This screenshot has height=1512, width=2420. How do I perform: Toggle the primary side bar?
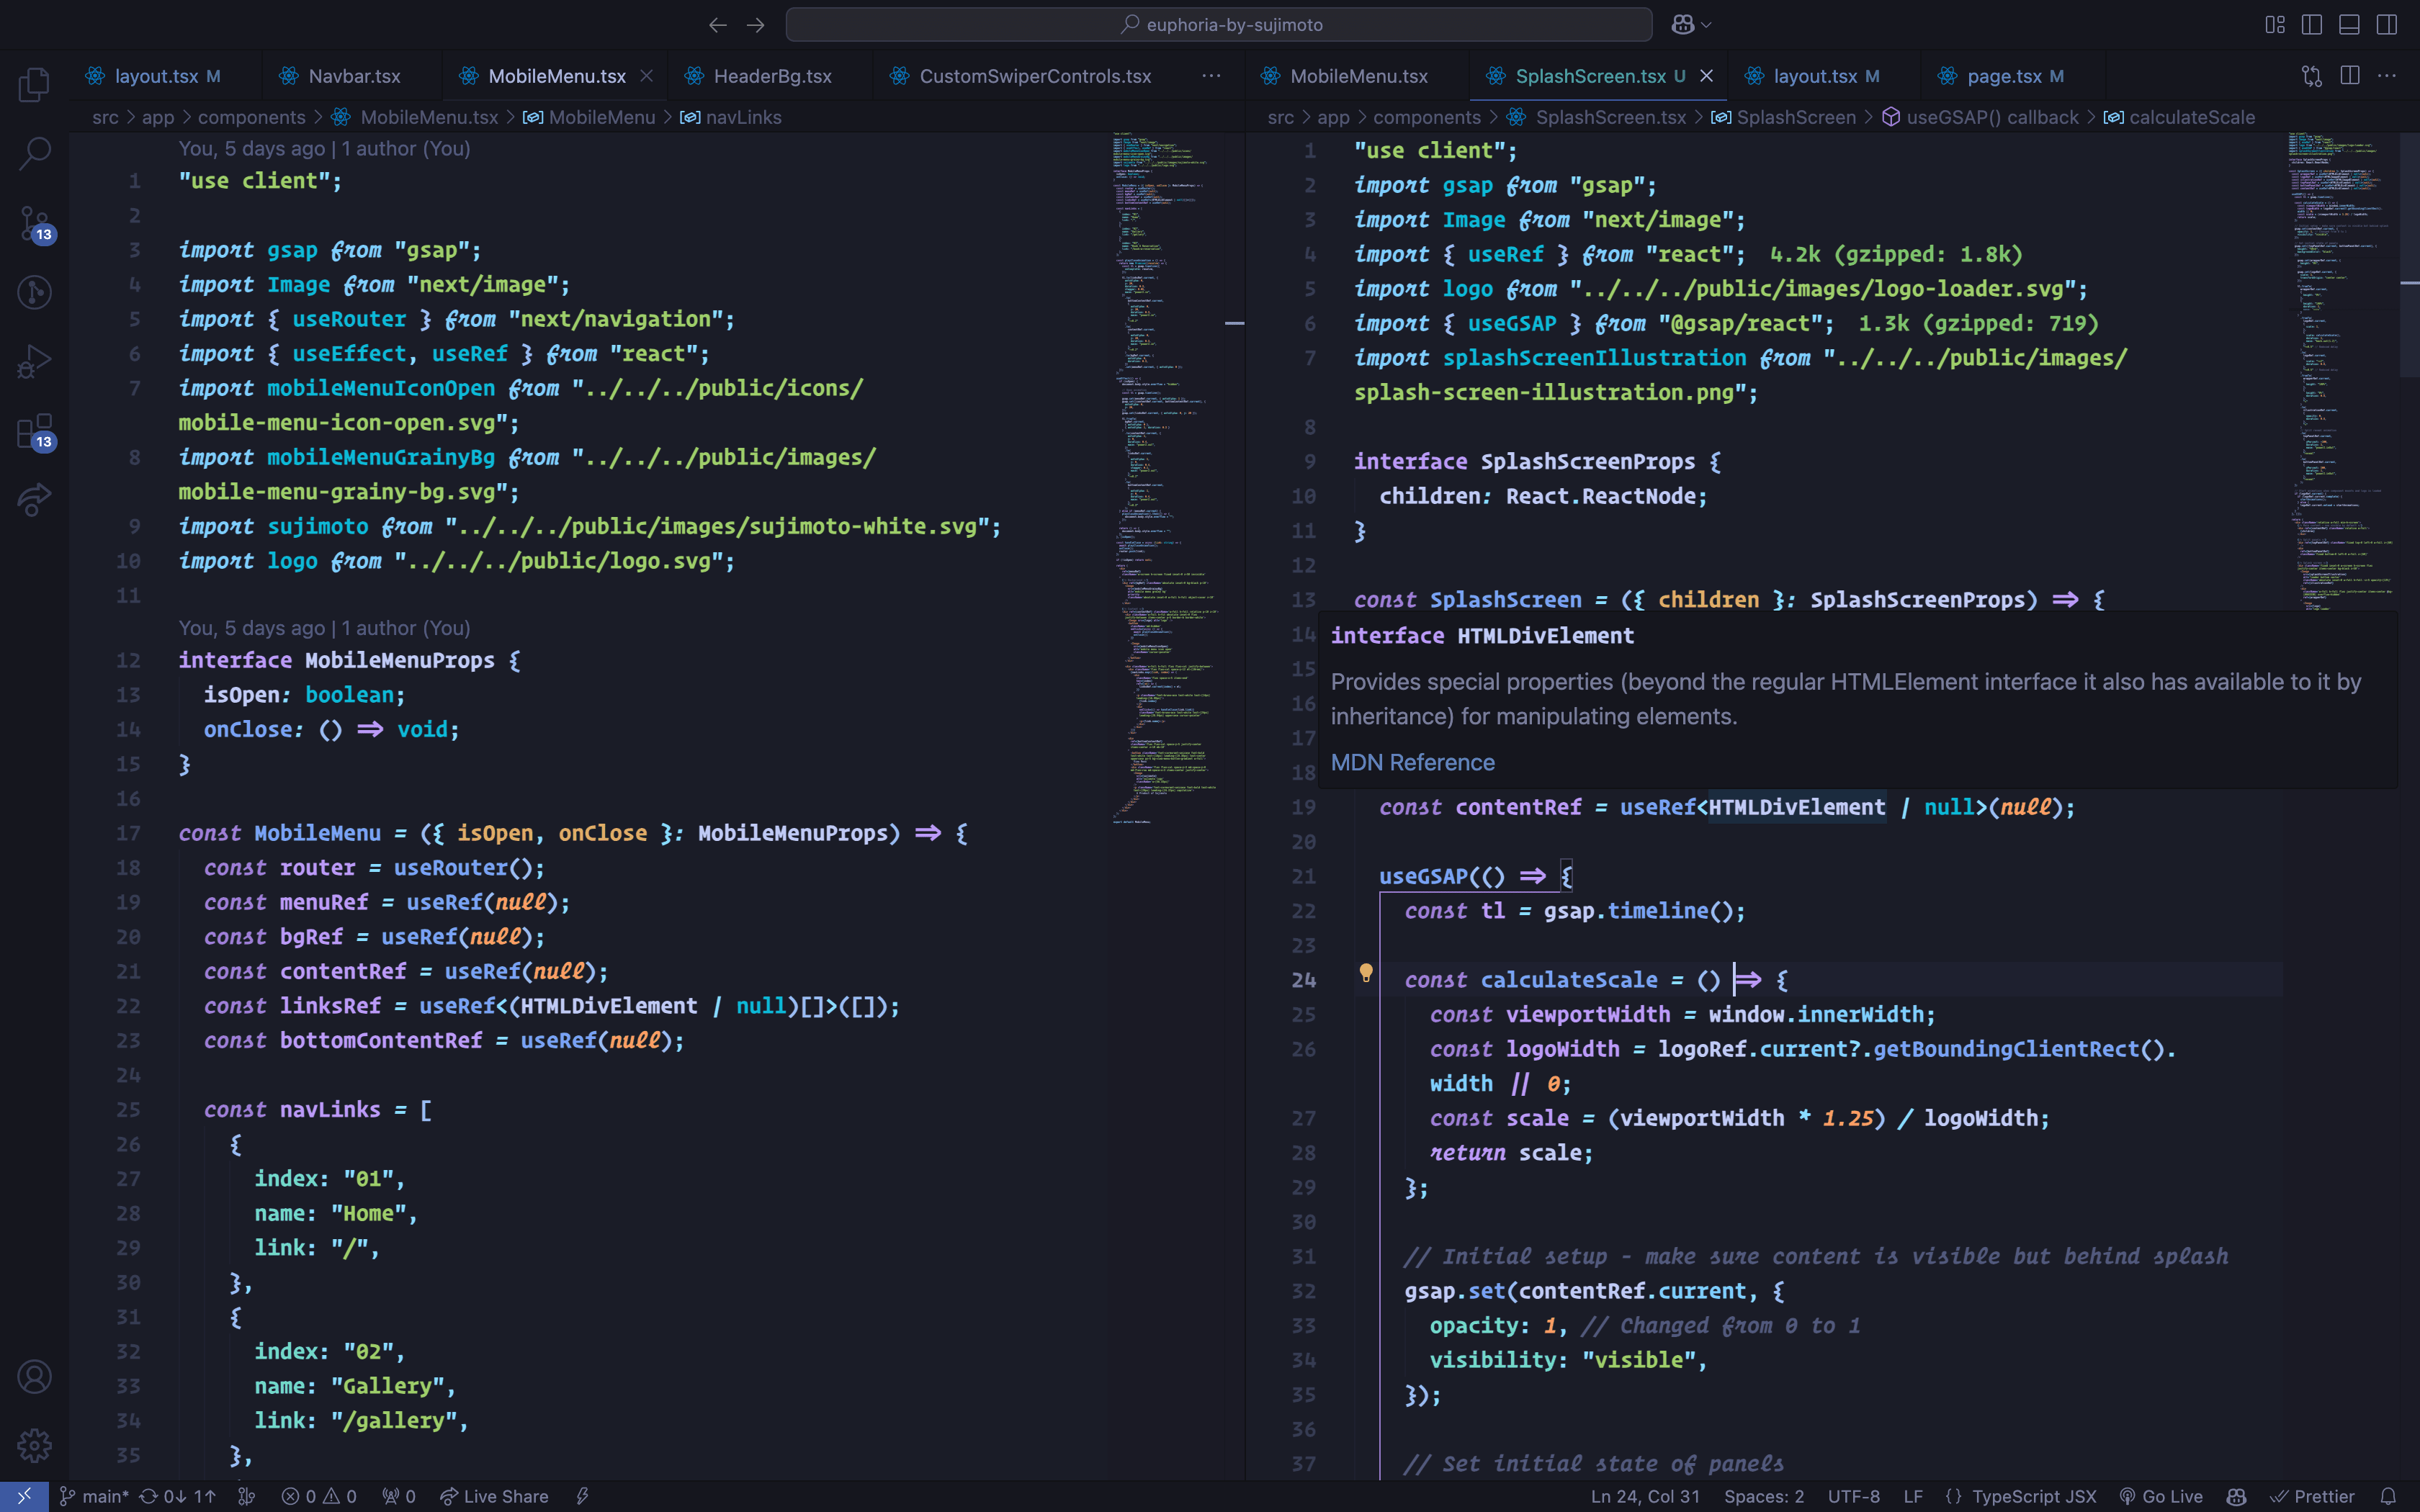2312,25
